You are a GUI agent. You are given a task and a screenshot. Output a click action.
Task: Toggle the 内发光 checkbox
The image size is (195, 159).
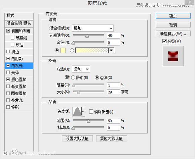[8, 65]
